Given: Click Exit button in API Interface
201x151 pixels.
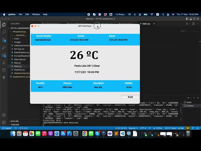Looking at the screenshot, I should 130,97.
